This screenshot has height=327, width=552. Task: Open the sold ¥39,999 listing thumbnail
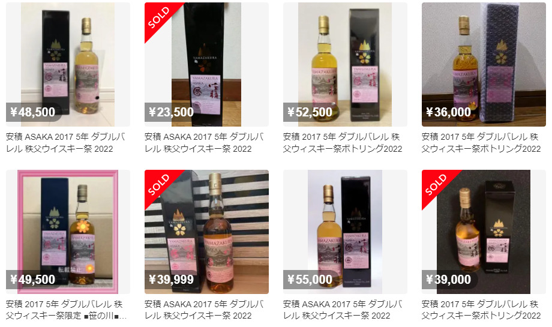(x=206, y=232)
